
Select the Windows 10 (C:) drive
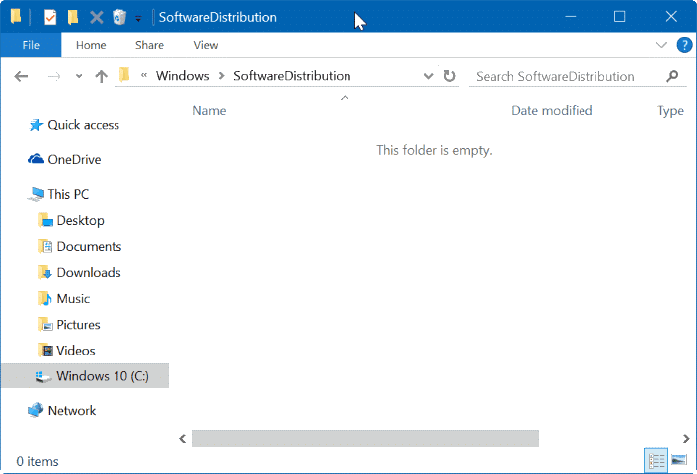tap(85, 376)
